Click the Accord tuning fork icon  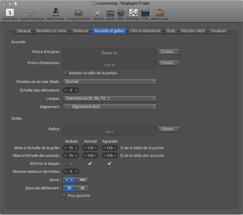click(98, 13)
